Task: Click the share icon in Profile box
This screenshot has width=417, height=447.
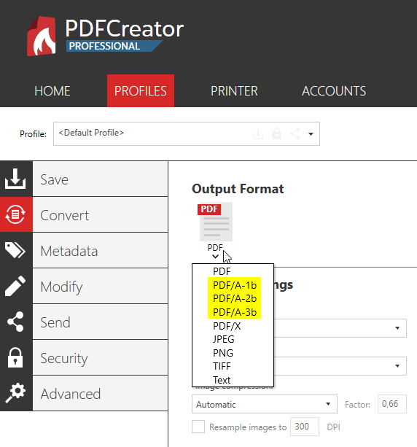Action: coord(295,133)
